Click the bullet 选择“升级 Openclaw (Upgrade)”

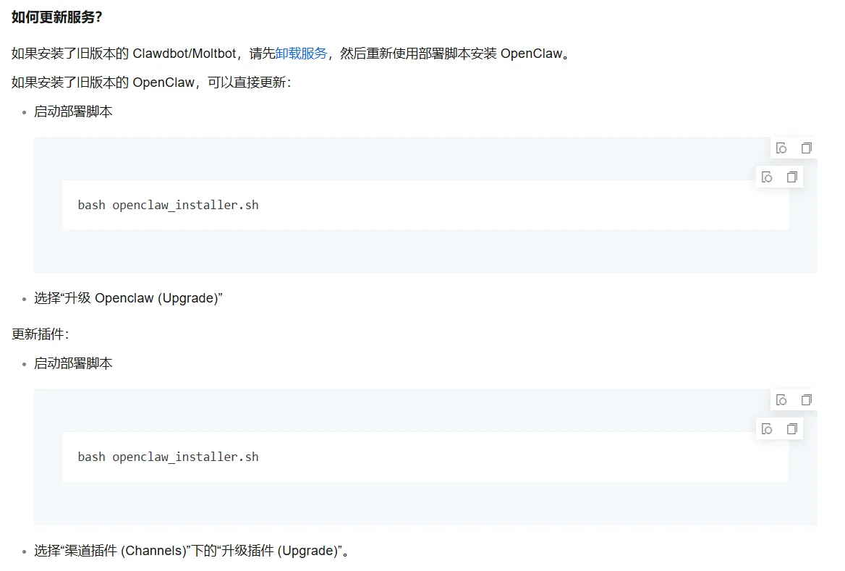click(x=128, y=298)
